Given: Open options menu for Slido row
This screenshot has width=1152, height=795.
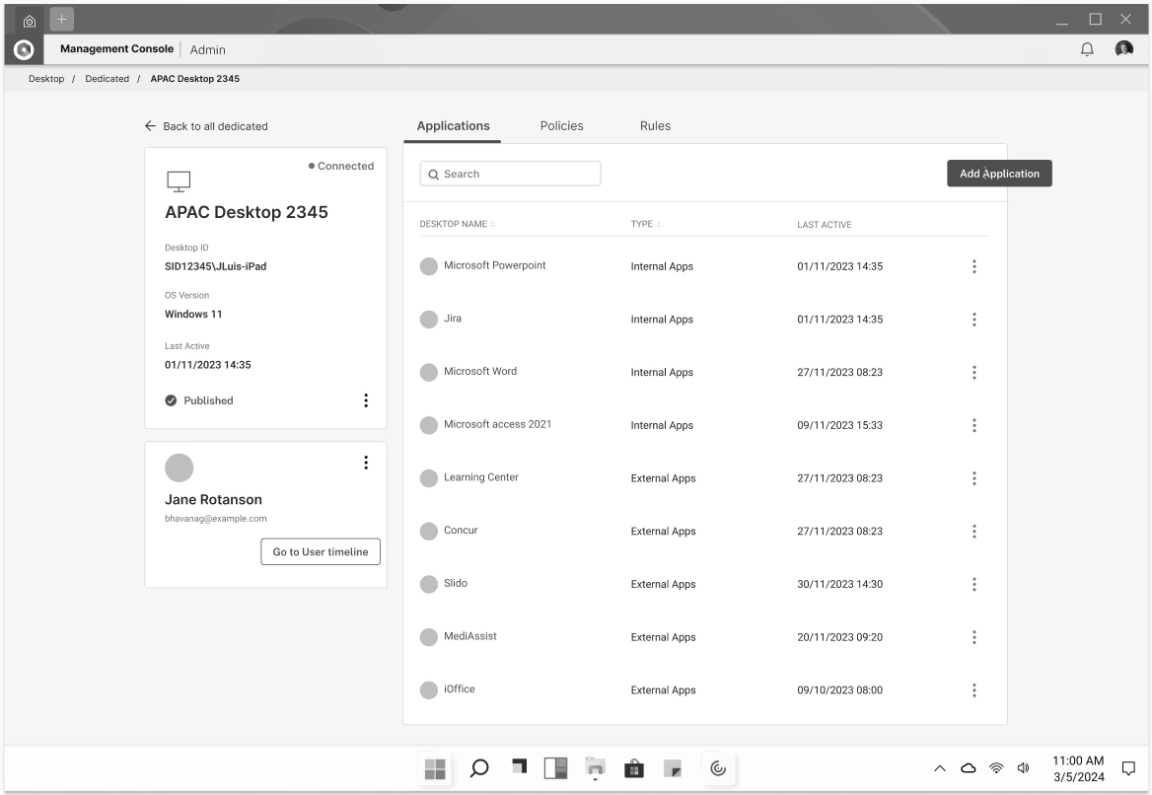Looking at the screenshot, I should (x=974, y=584).
